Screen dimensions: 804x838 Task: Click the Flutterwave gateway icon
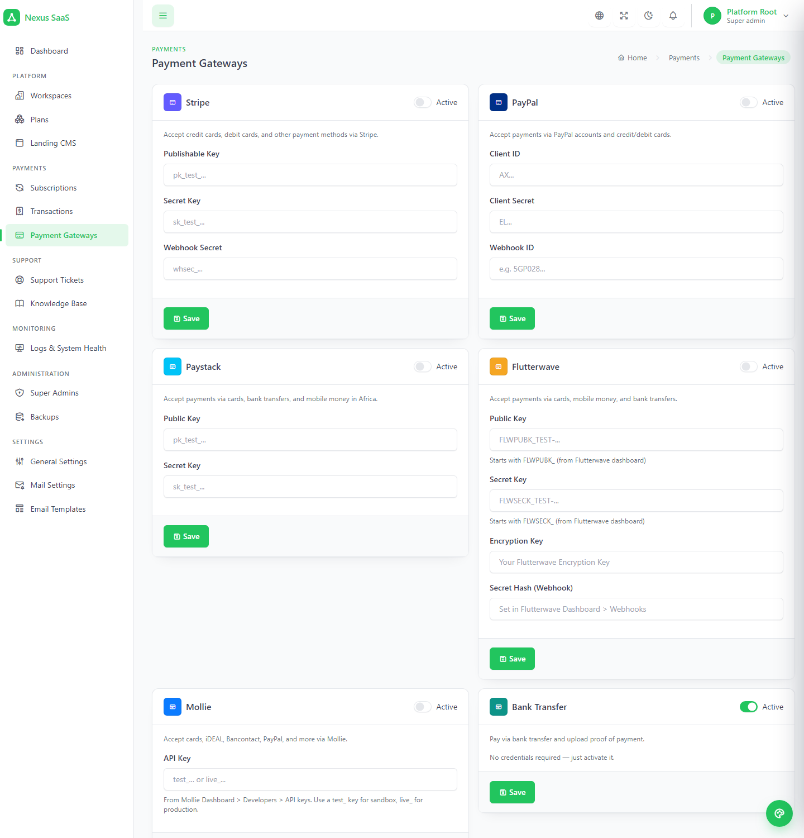499,366
